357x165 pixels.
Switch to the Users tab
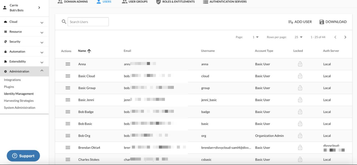click(x=104, y=2)
